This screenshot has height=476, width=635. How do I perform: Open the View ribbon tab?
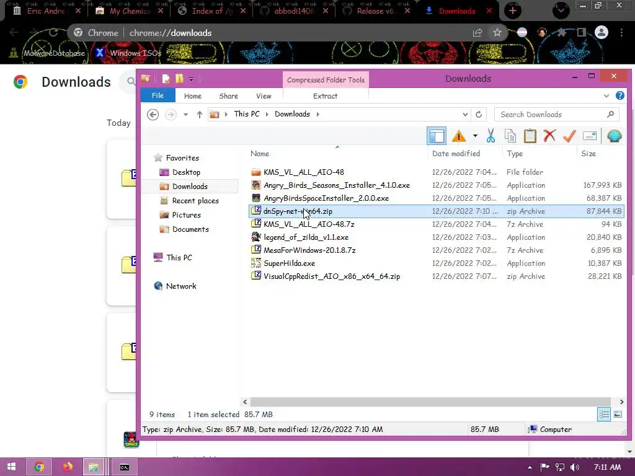click(264, 96)
